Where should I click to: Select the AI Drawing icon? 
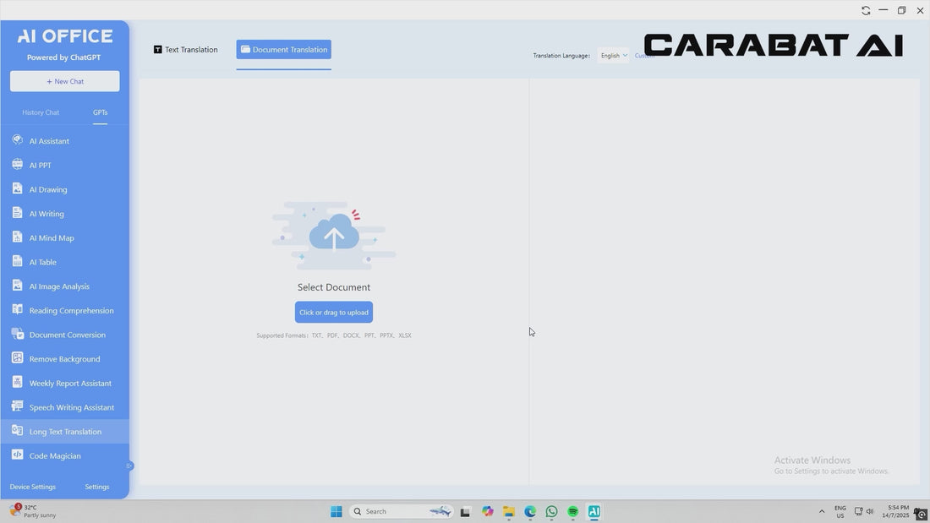click(17, 188)
